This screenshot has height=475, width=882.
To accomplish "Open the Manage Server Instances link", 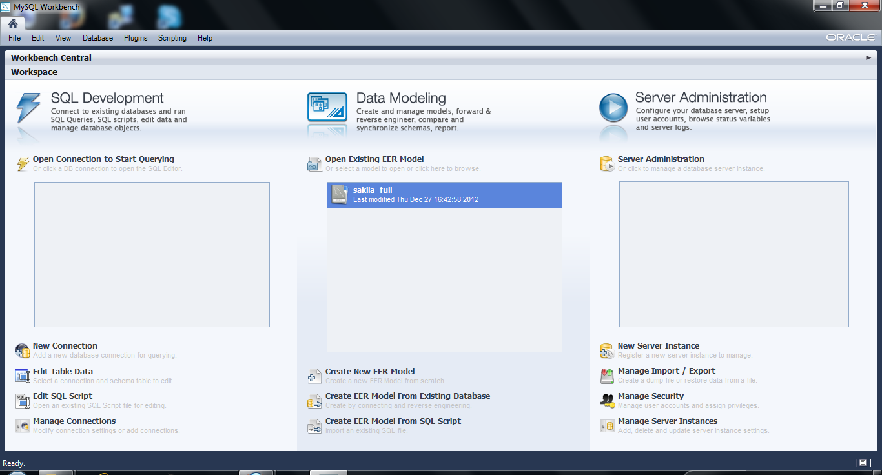I will 668,421.
